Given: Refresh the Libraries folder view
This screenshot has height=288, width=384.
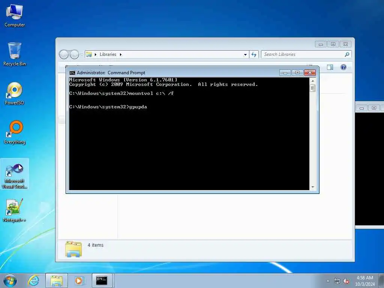Looking at the screenshot, I should pos(254,55).
